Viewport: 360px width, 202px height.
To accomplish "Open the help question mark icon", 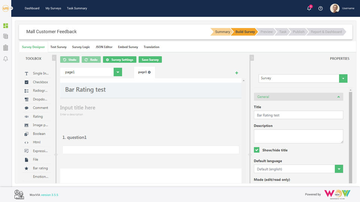I will tap(321, 9).
